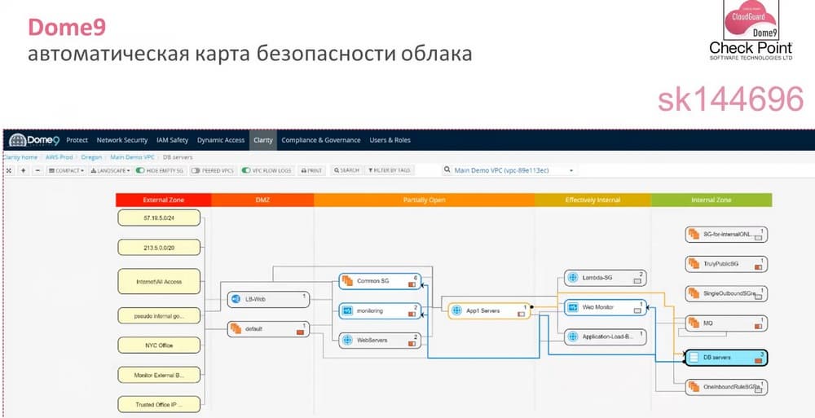815x418 pixels.
Task: Click the Web Monitor node label
Action: 597,307
